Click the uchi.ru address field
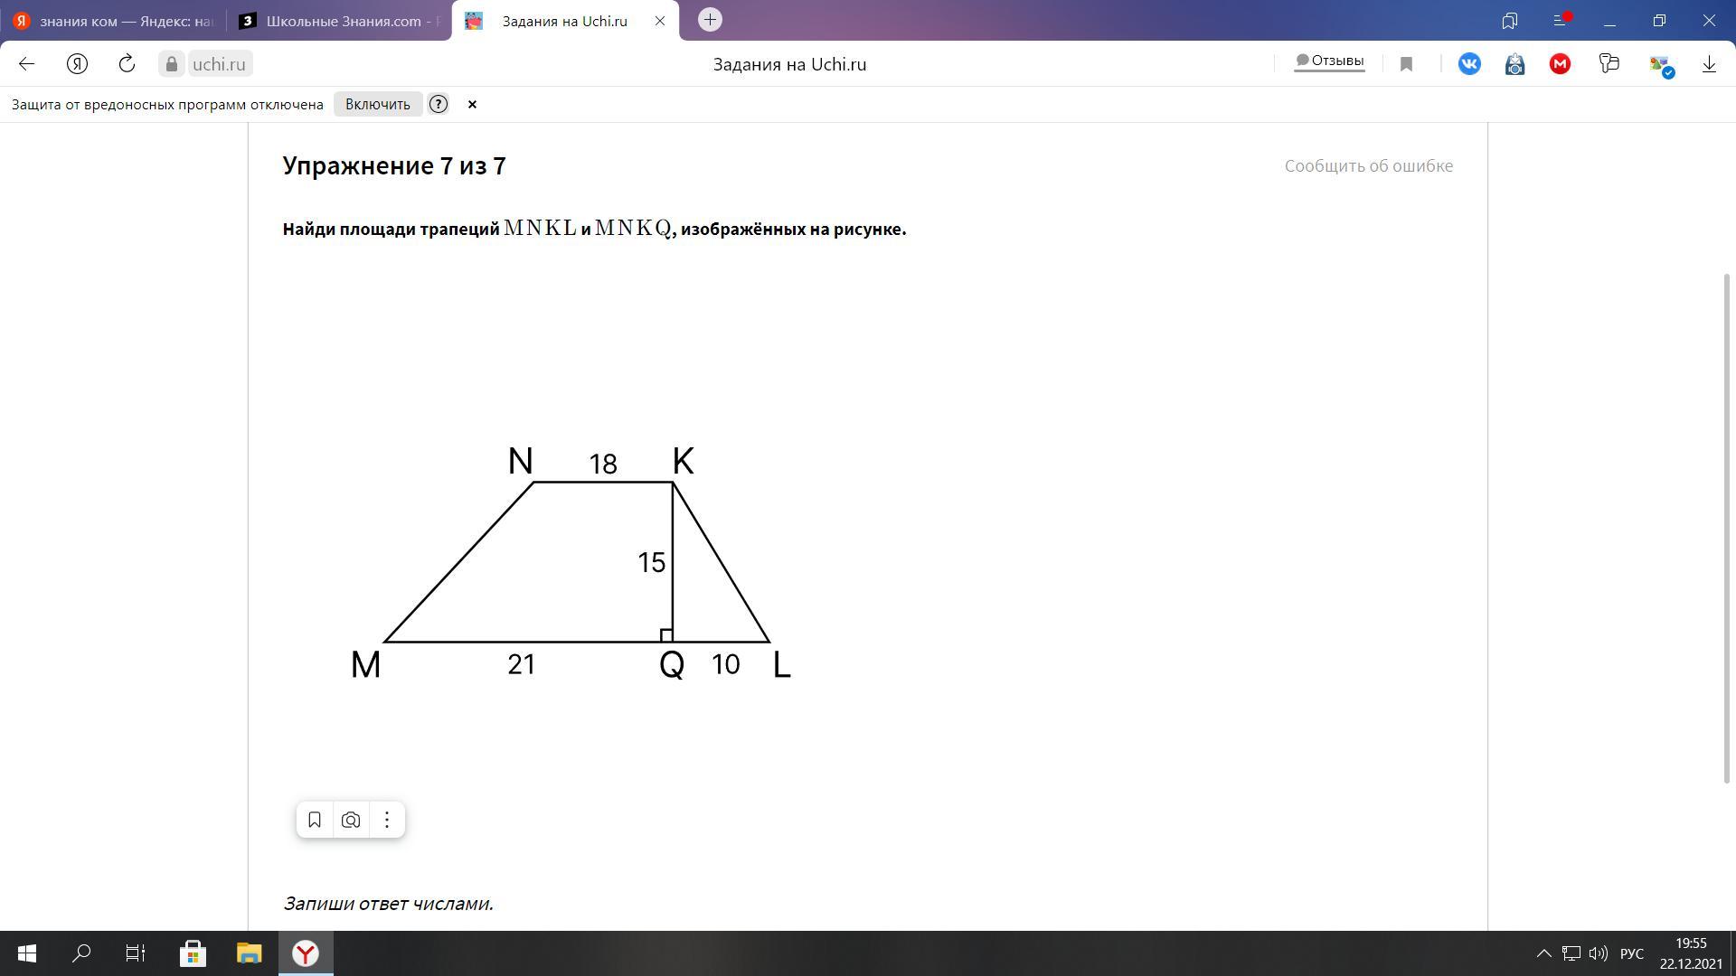Image resolution: width=1736 pixels, height=976 pixels. 220,64
